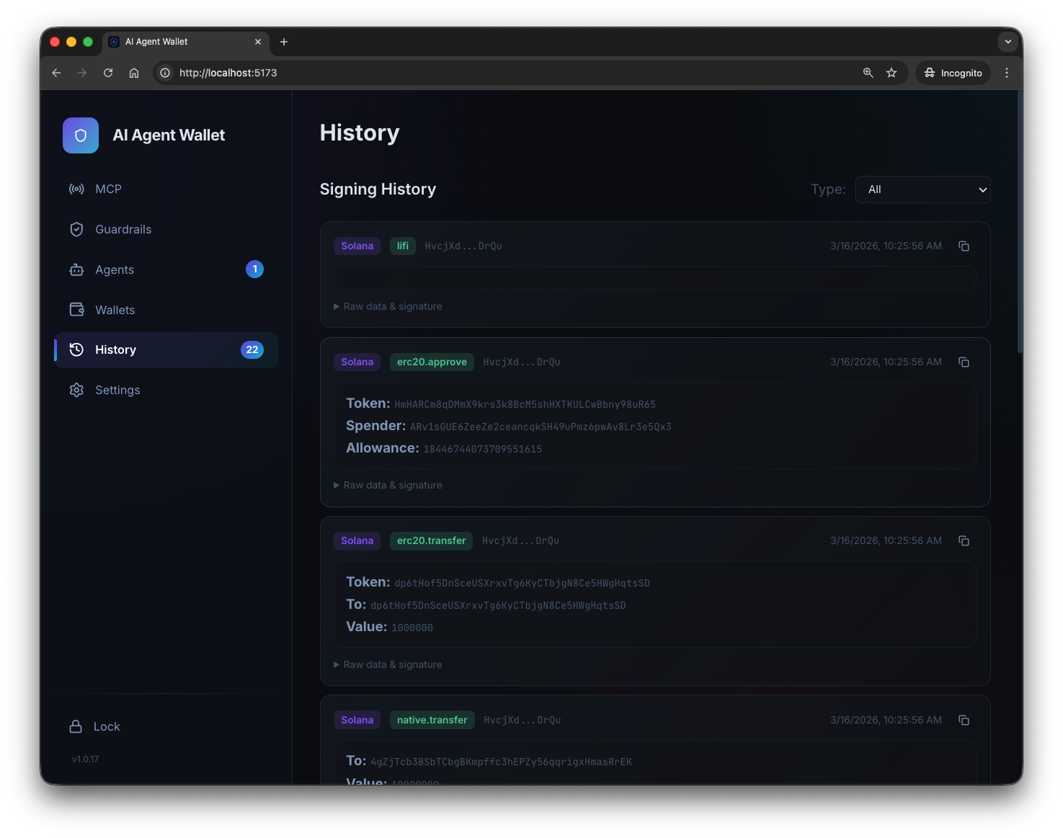The image size is (1063, 838).
Task: Bookmark this page with star icon
Action: tap(891, 73)
